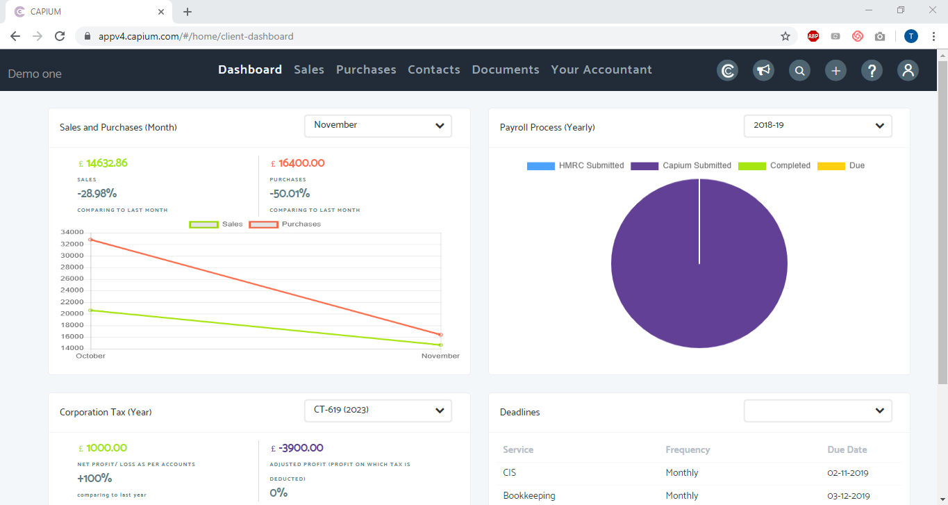The image size is (948, 505).
Task: Toggle the Sales series in chart legend
Action: click(216, 224)
